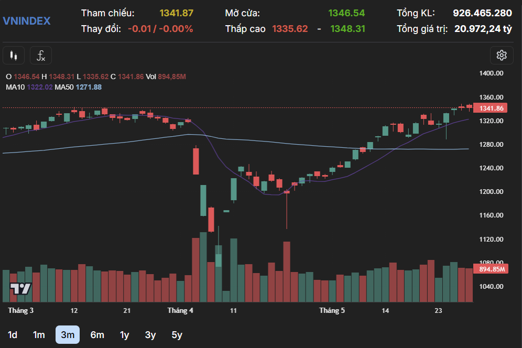Click the low value 1335.62 in header
The height and width of the screenshot is (348, 522).
pos(290,29)
